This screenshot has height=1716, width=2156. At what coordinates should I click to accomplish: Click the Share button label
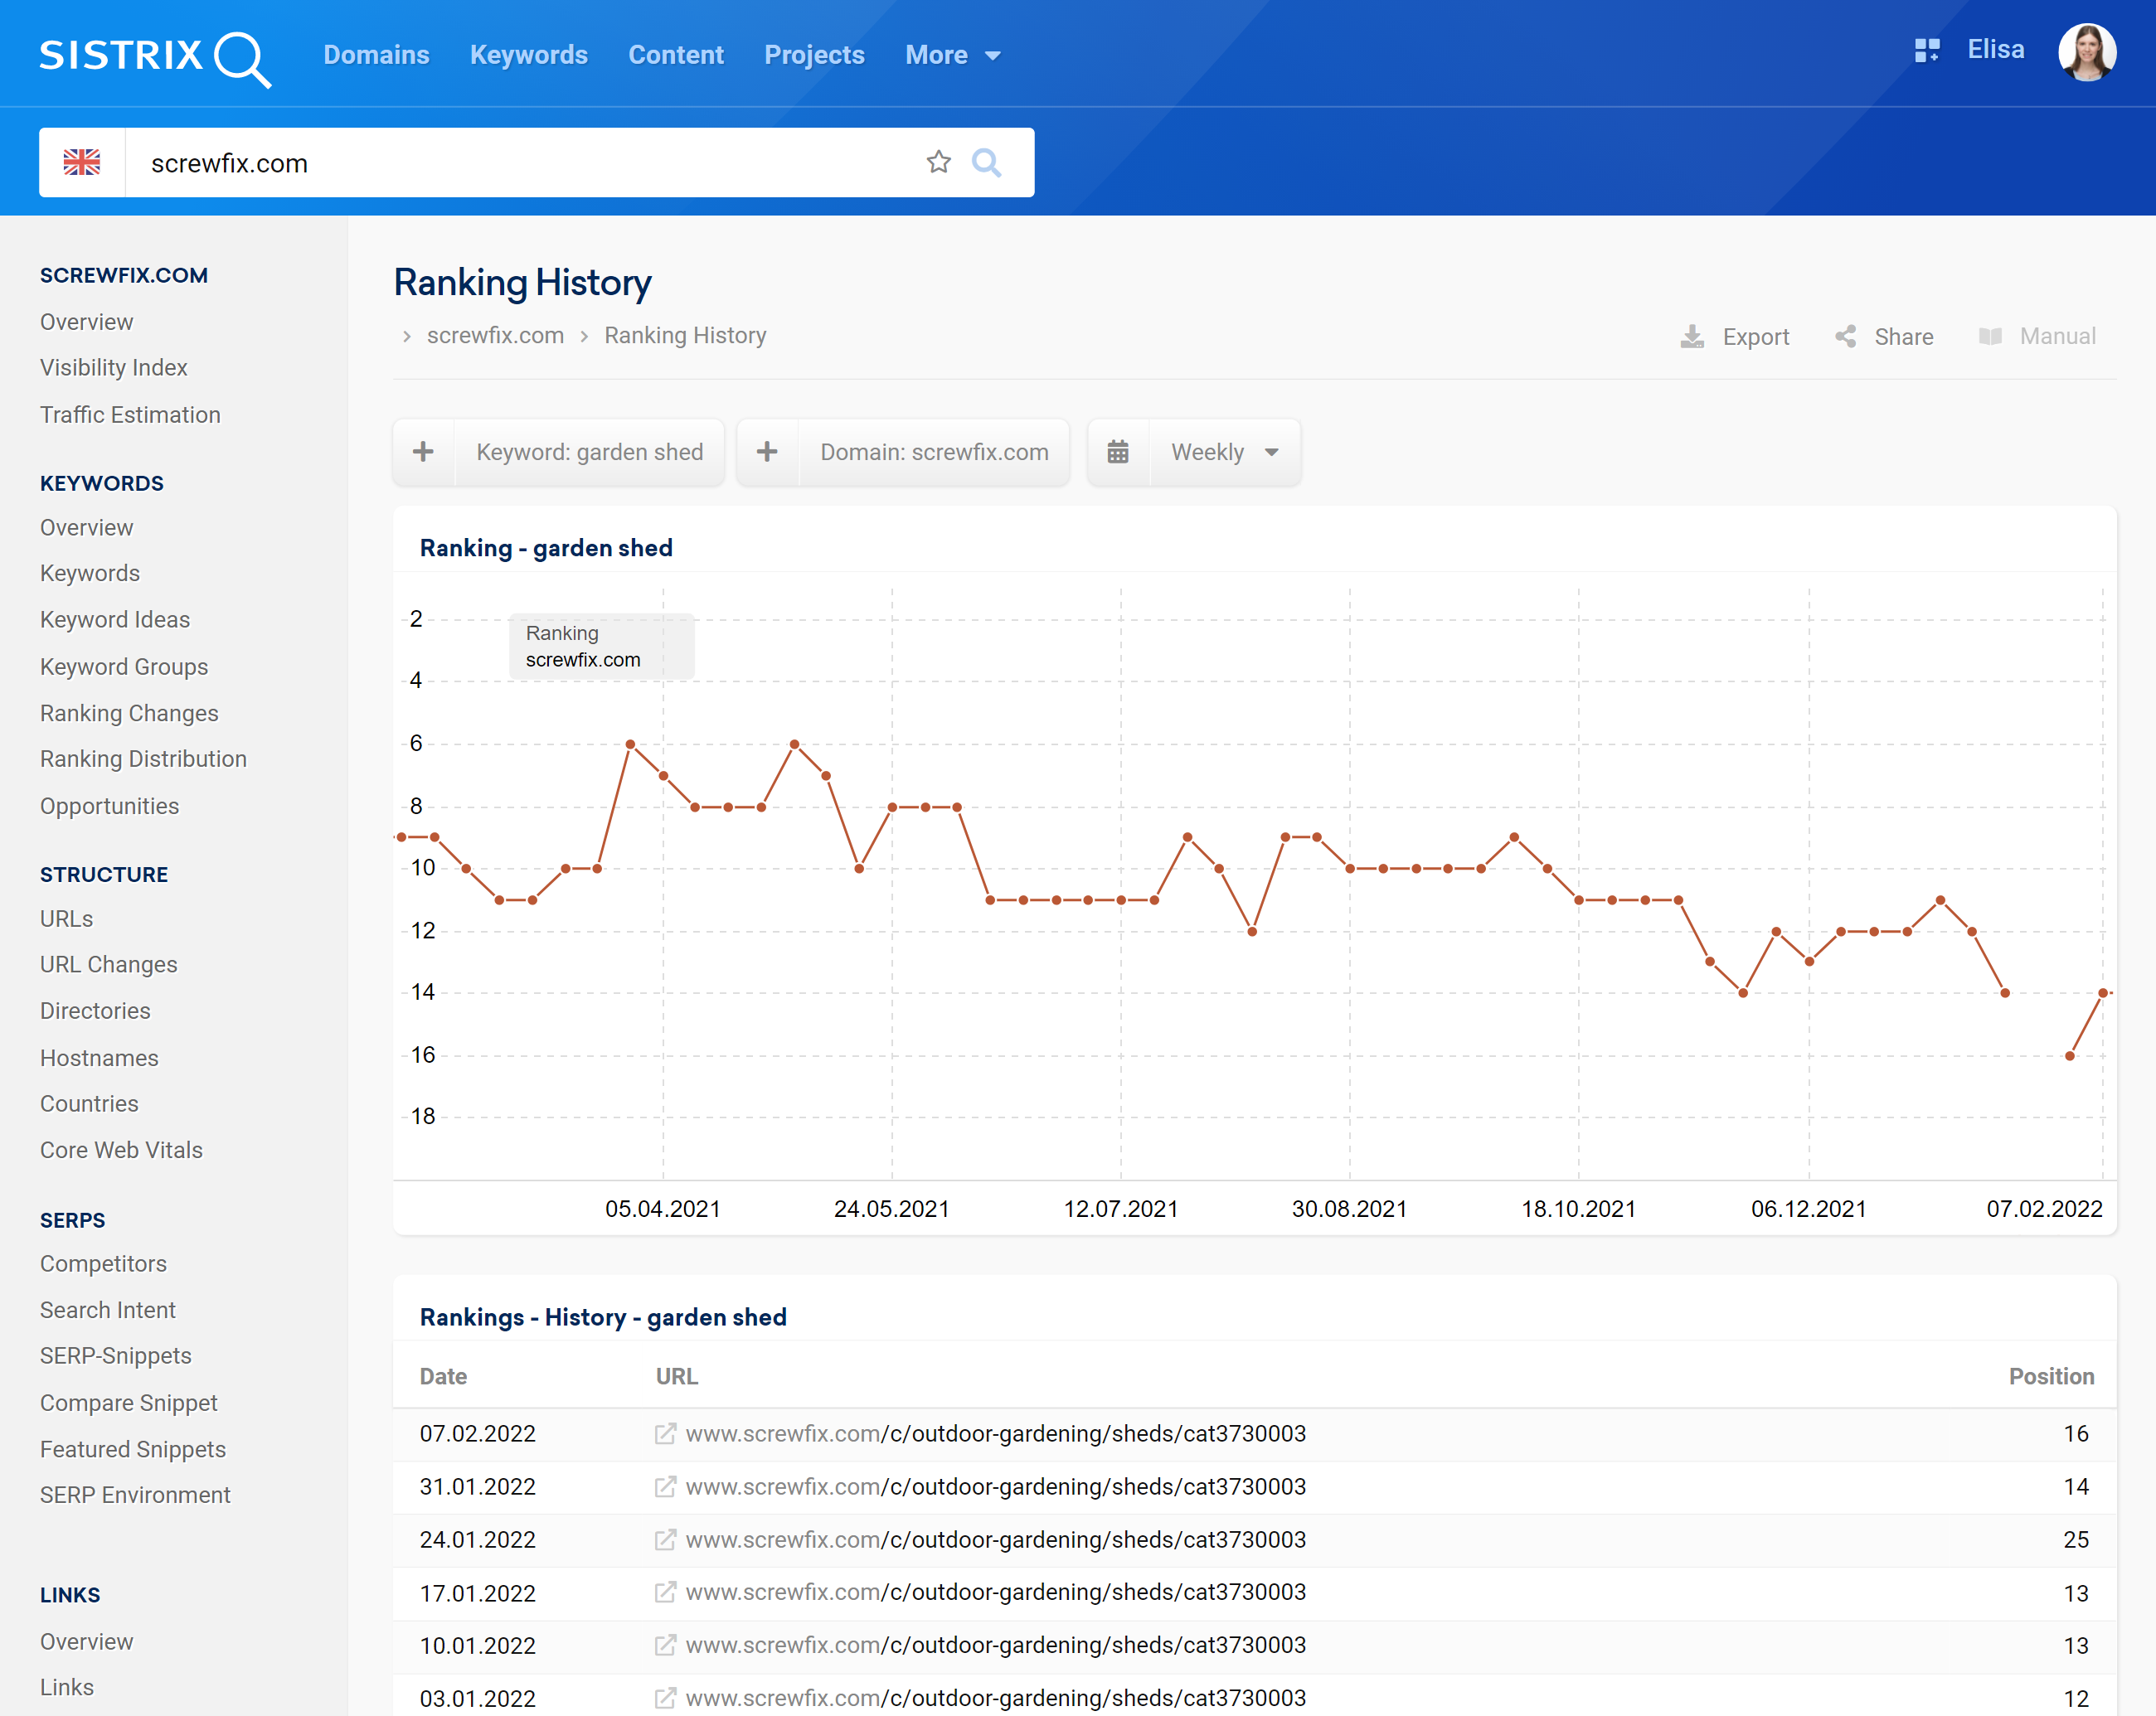tap(1904, 337)
